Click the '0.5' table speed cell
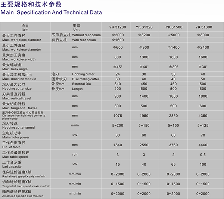 click(203, 154)
